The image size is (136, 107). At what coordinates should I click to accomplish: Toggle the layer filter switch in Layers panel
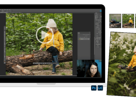click(90, 35)
